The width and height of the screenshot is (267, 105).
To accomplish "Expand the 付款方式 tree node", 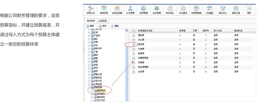I will [x=89, y=81].
